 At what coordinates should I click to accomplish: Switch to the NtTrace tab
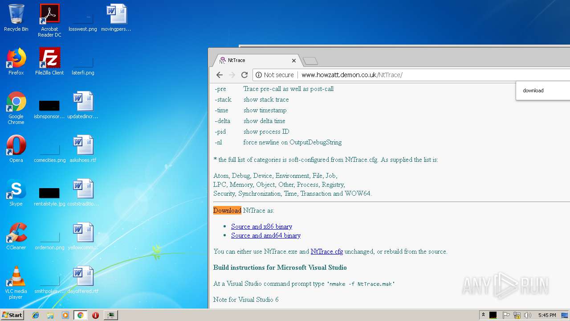[x=256, y=60]
